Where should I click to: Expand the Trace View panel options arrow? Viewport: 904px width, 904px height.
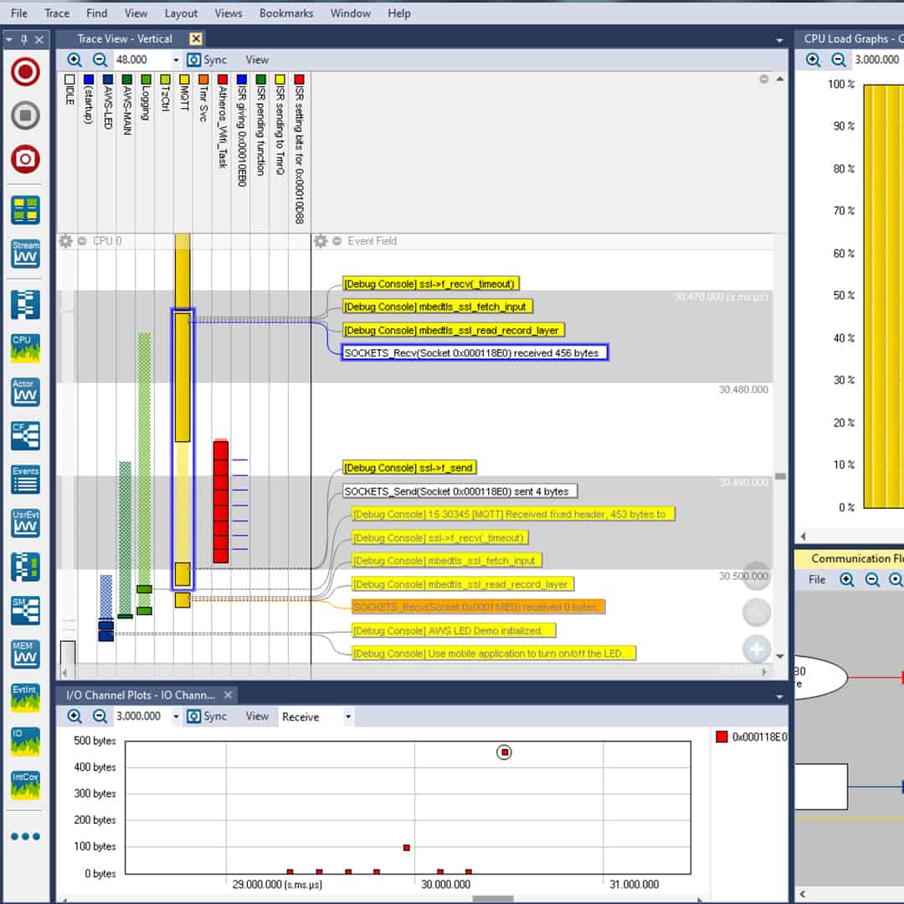pyautogui.click(x=779, y=40)
